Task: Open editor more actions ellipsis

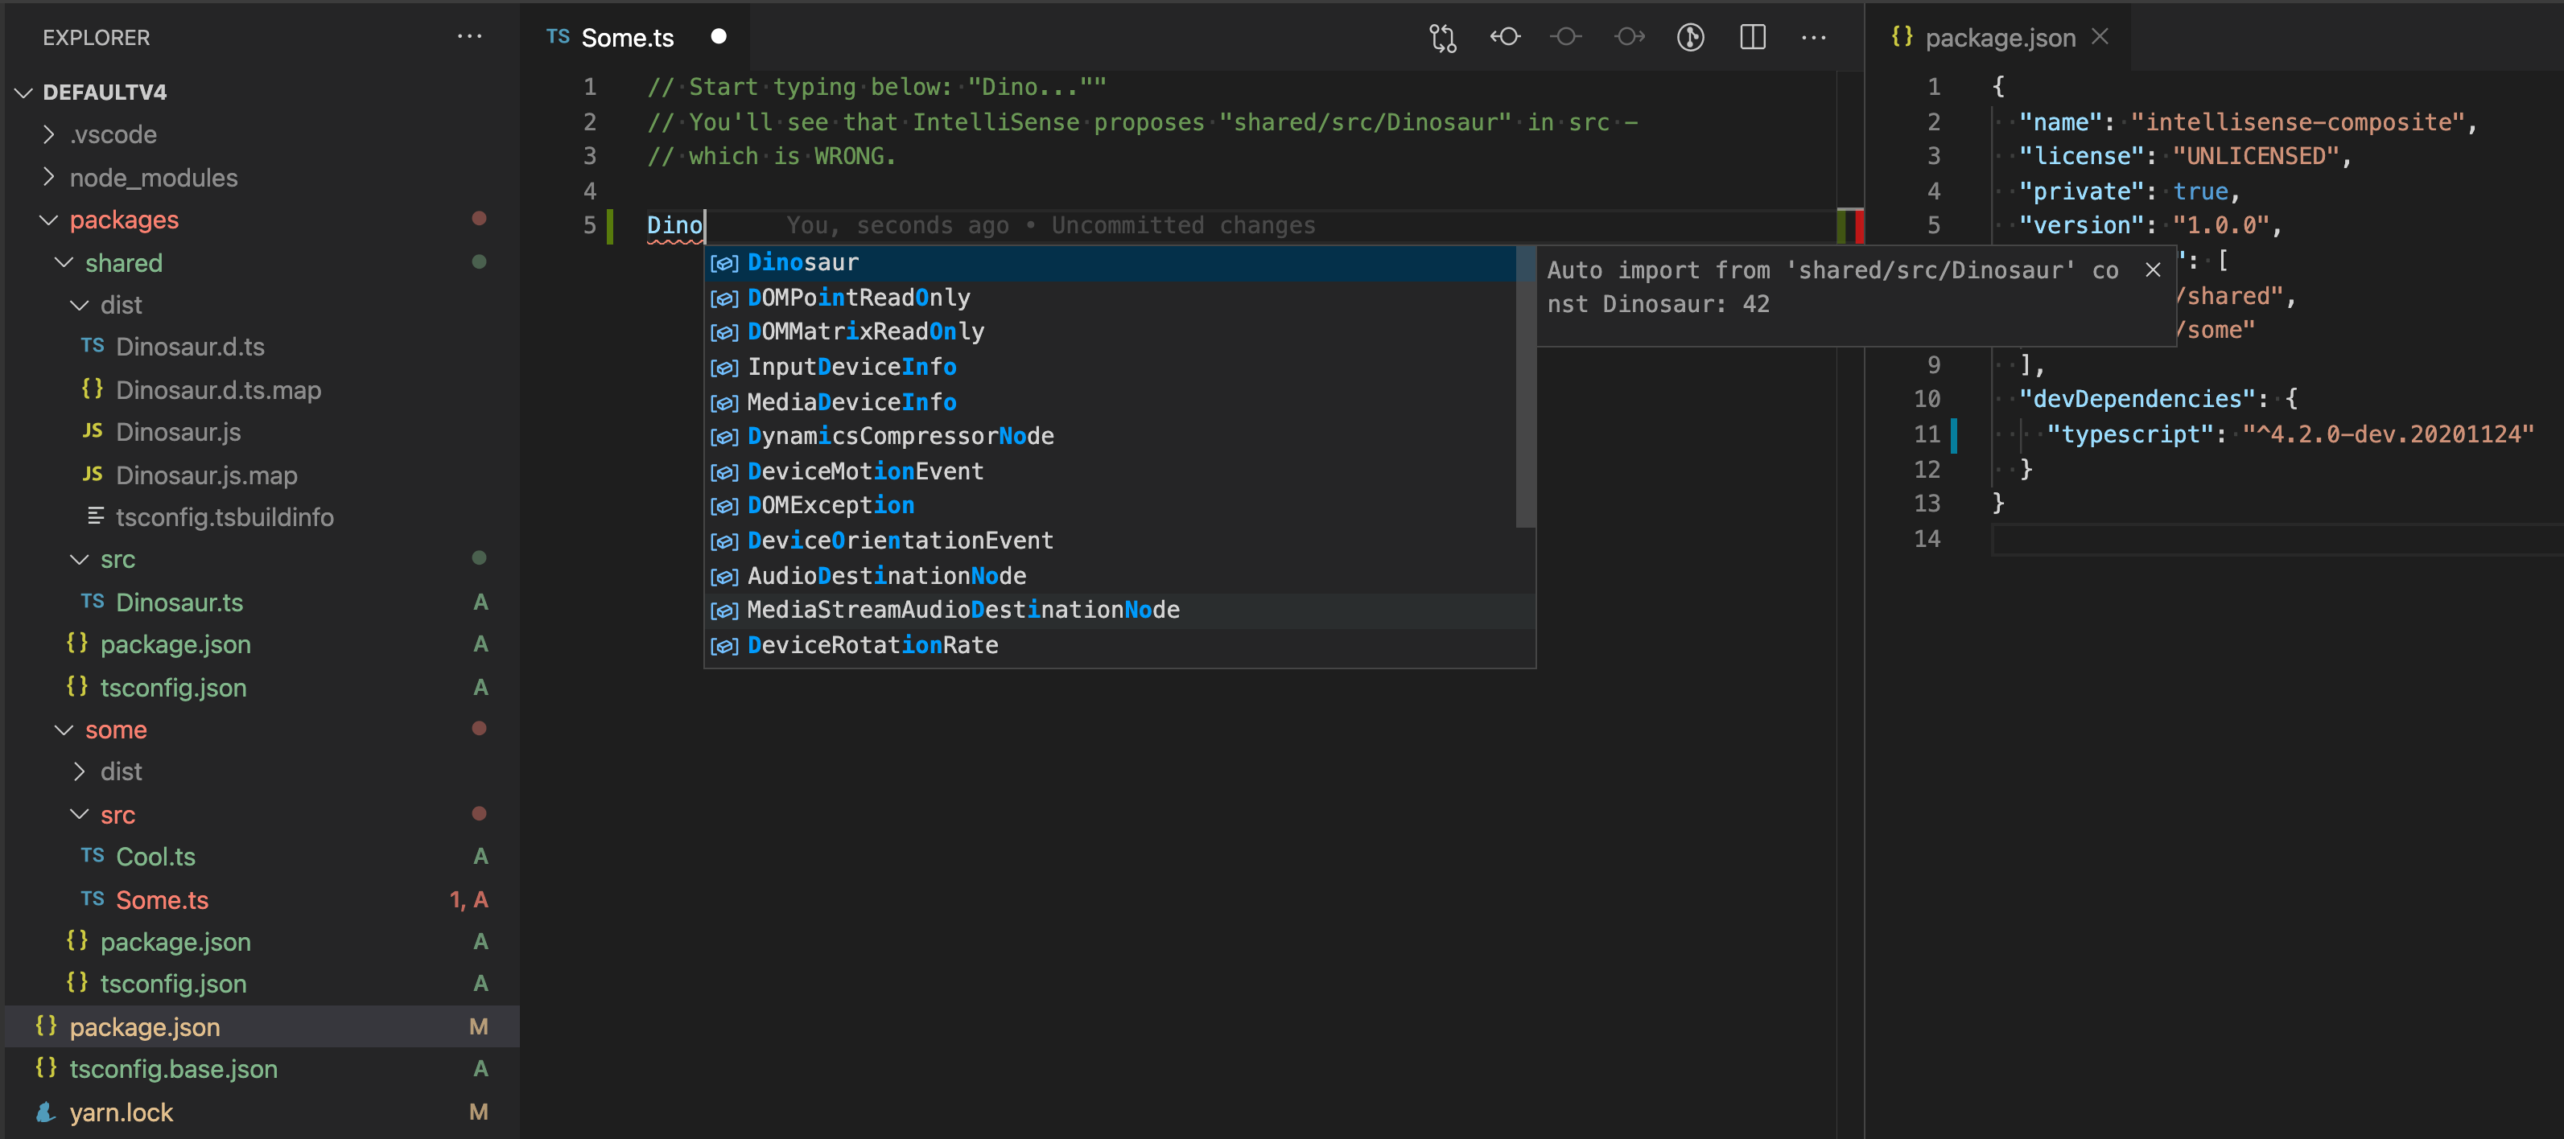Action: [x=1813, y=38]
